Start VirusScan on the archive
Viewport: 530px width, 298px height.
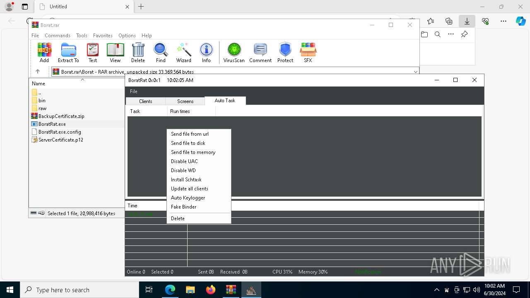(234, 53)
